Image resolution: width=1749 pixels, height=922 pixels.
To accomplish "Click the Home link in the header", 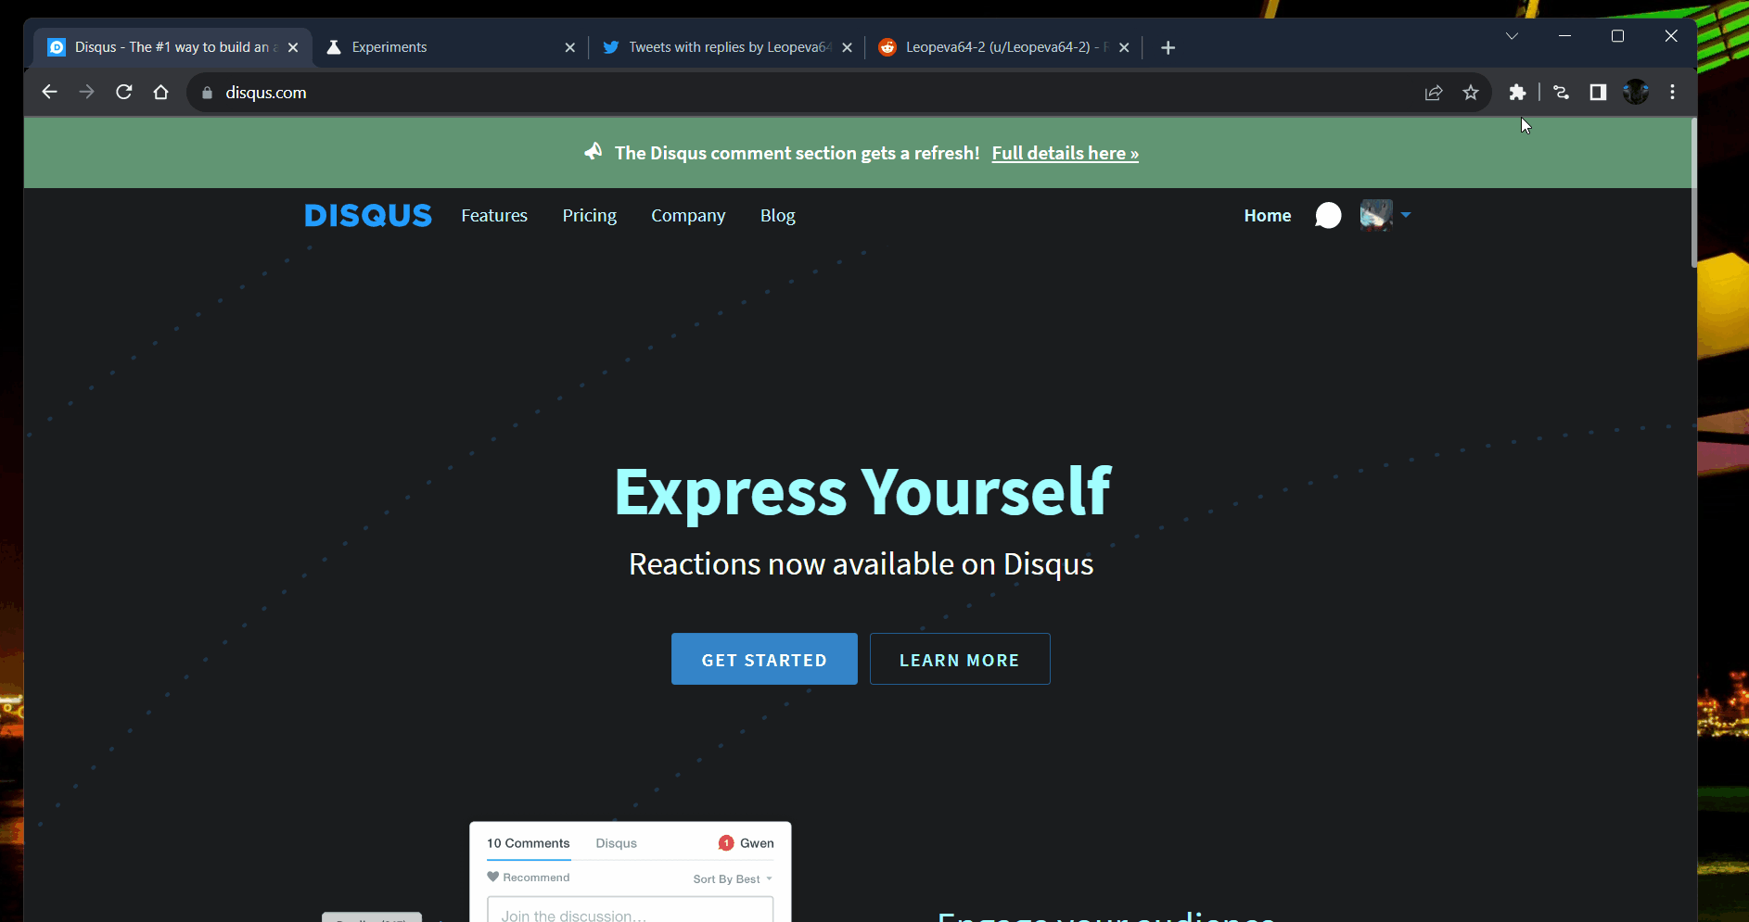I will [1268, 215].
